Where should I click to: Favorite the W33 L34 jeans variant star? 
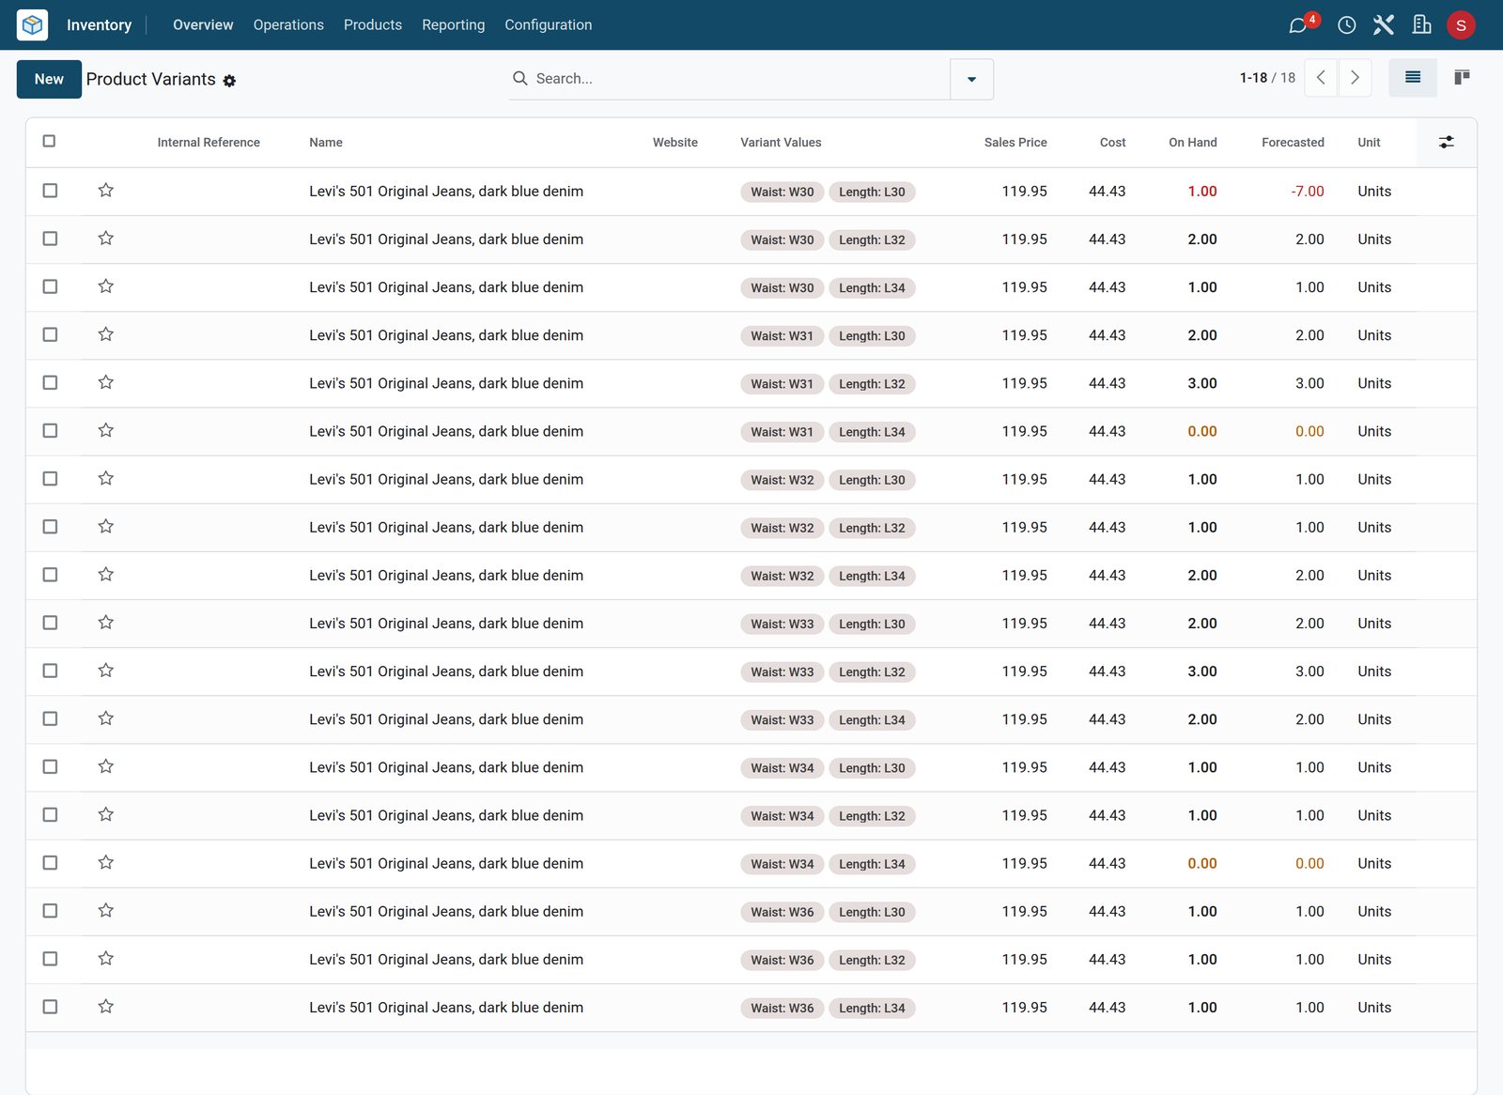coord(106,718)
